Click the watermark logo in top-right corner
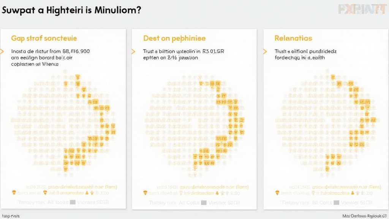Screen dimensions: 389x219 pos(361,9)
